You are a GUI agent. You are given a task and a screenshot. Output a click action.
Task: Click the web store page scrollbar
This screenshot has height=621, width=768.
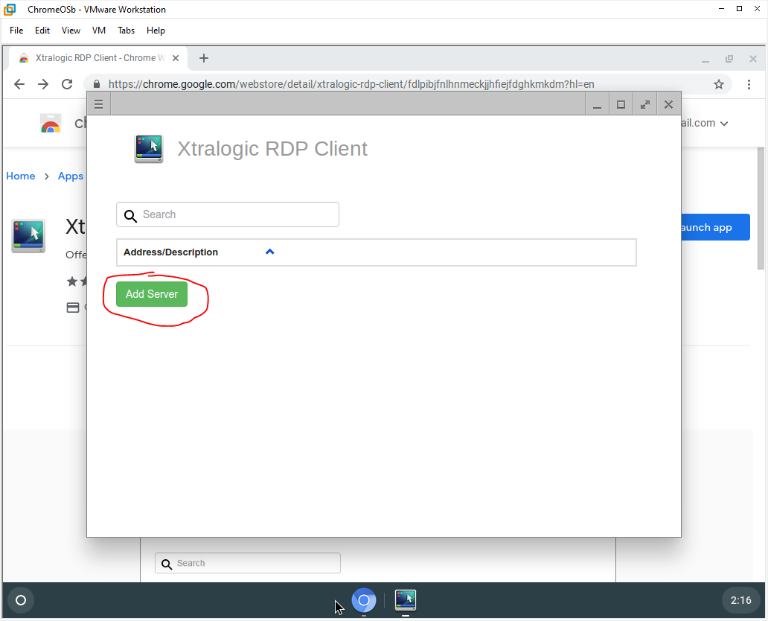pyautogui.click(x=760, y=208)
